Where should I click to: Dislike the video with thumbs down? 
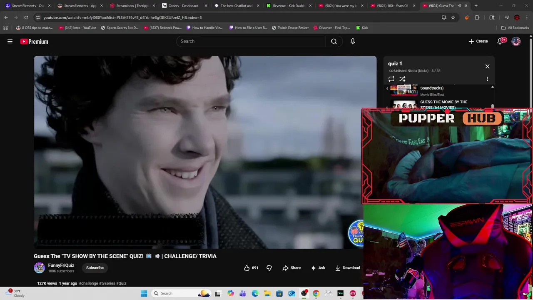coord(269,268)
